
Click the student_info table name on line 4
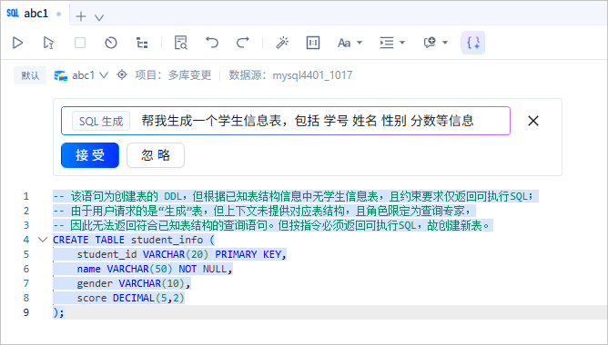click(x=167, y=240)
